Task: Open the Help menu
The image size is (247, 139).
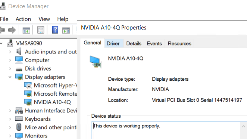Action: [x=63, y=19]
